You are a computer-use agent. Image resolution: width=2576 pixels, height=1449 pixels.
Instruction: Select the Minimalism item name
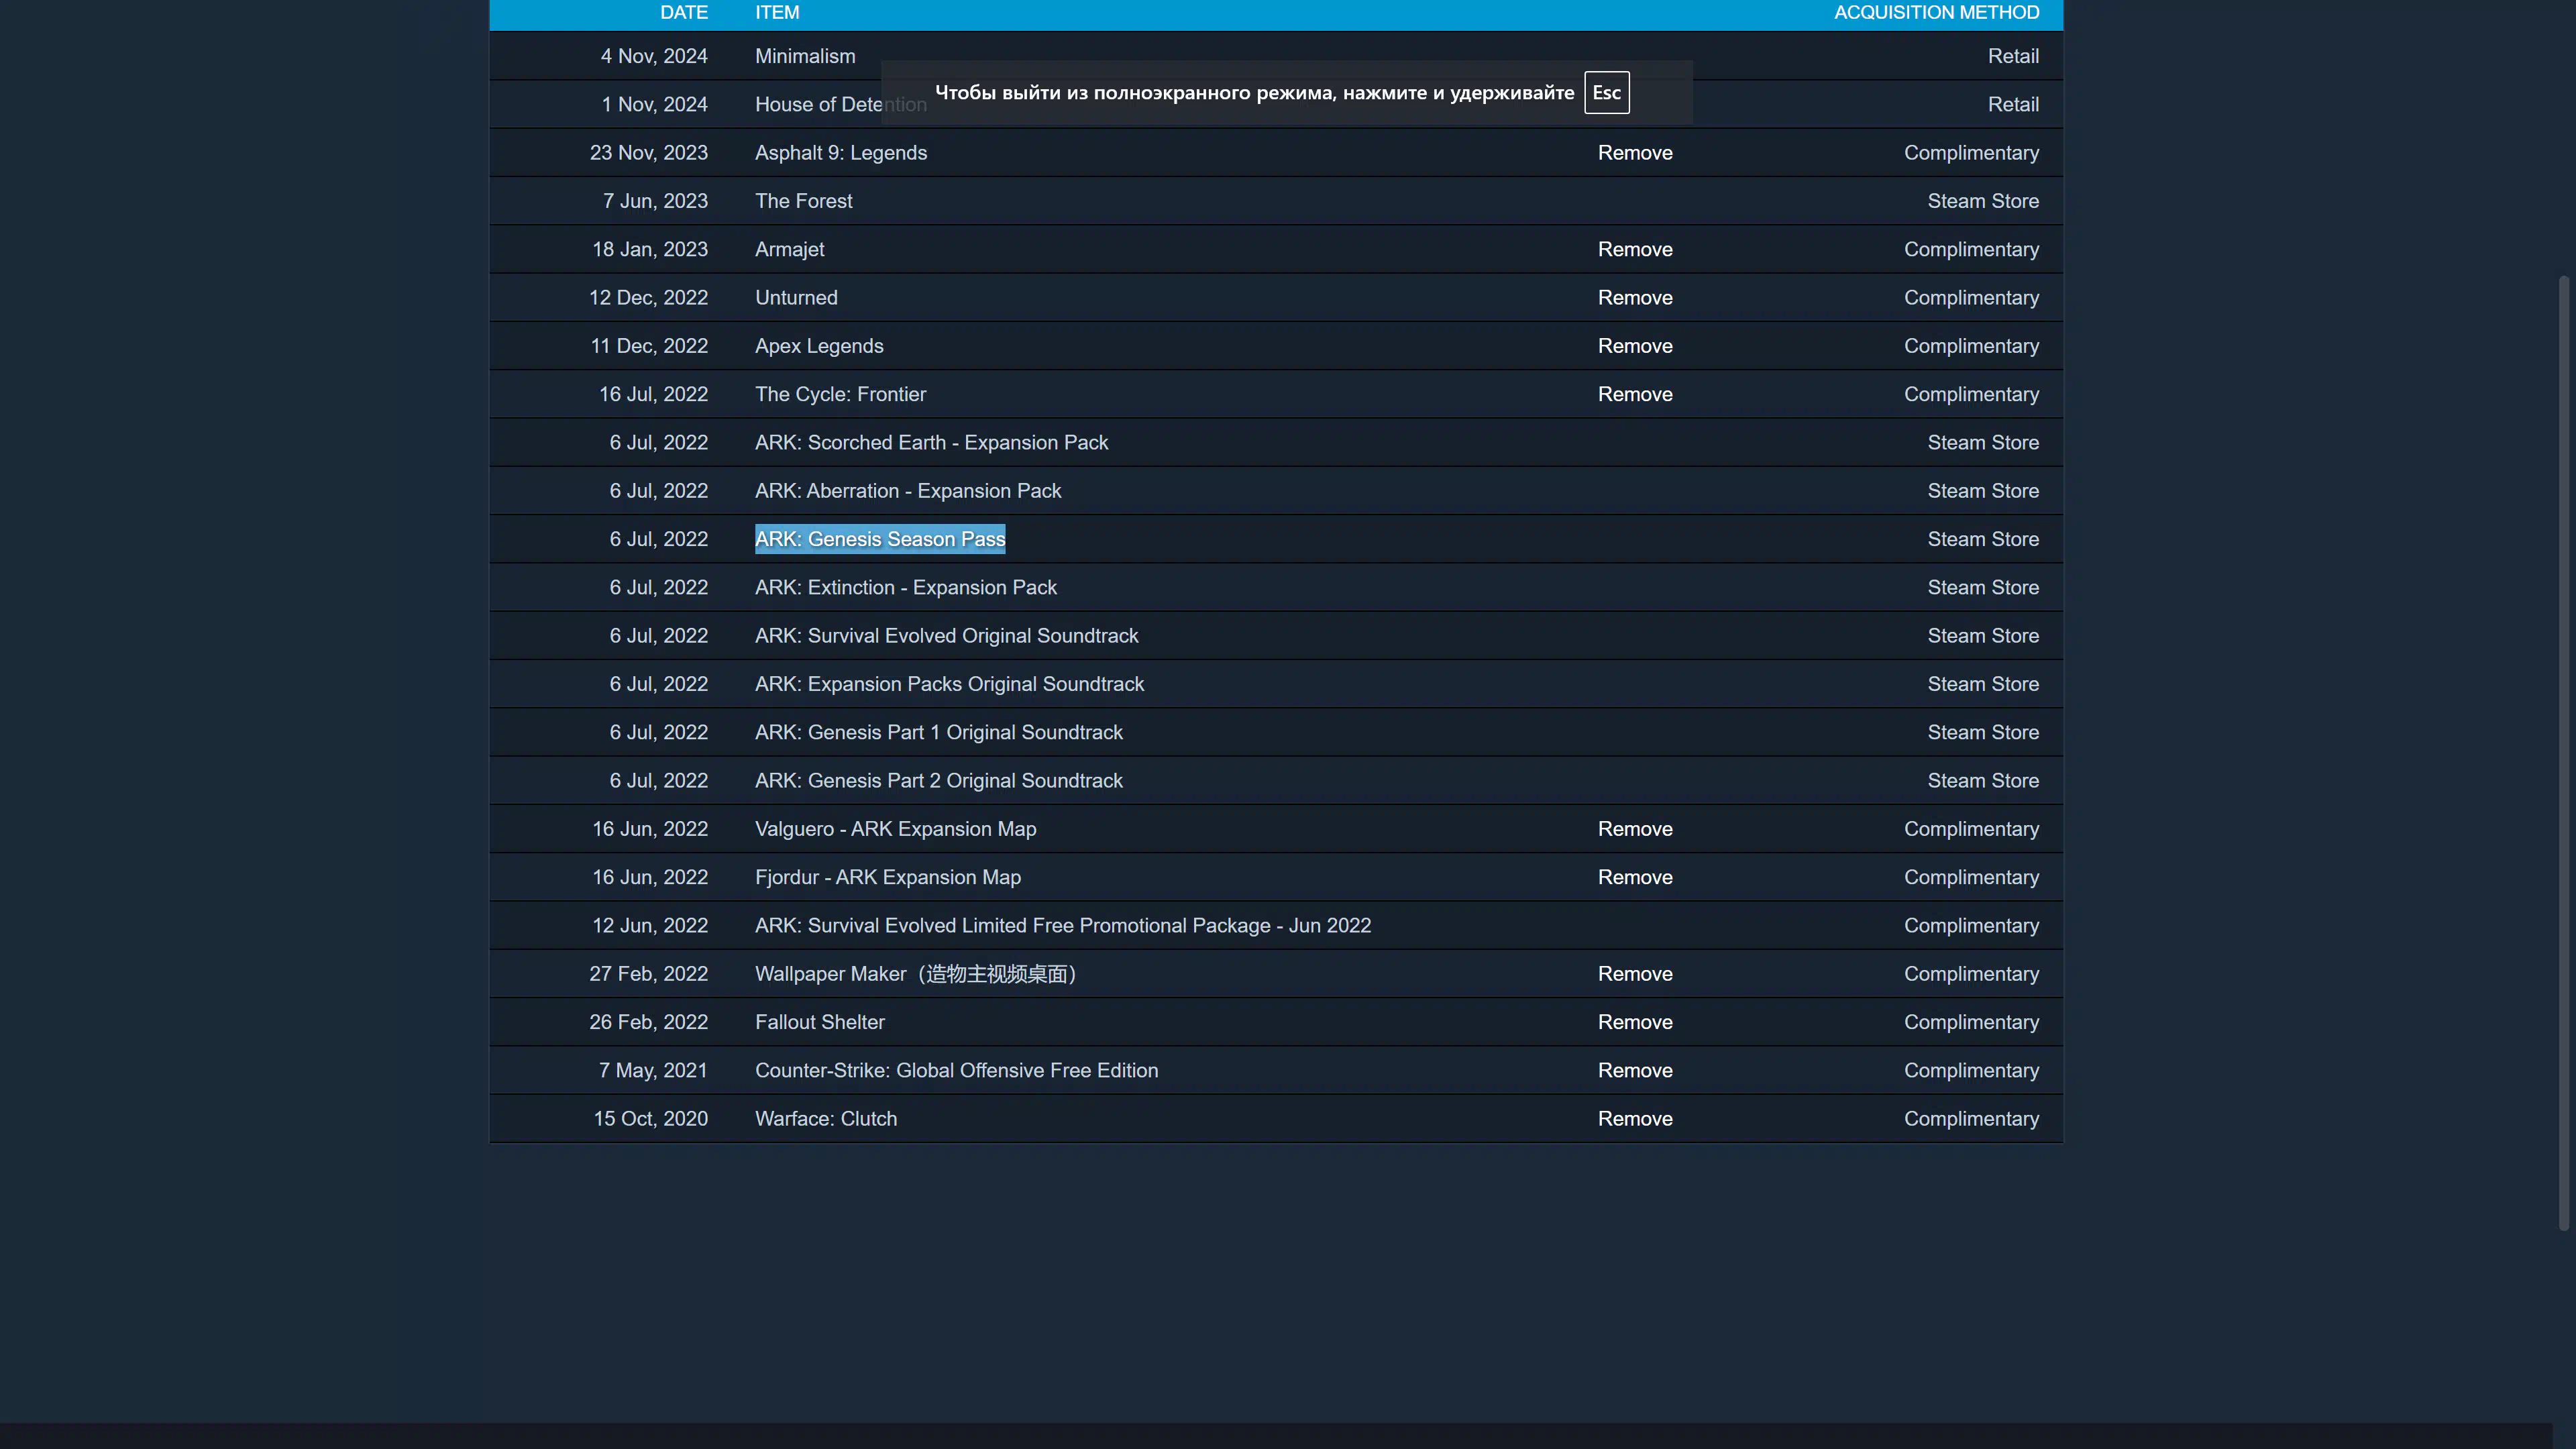[805, 56]
